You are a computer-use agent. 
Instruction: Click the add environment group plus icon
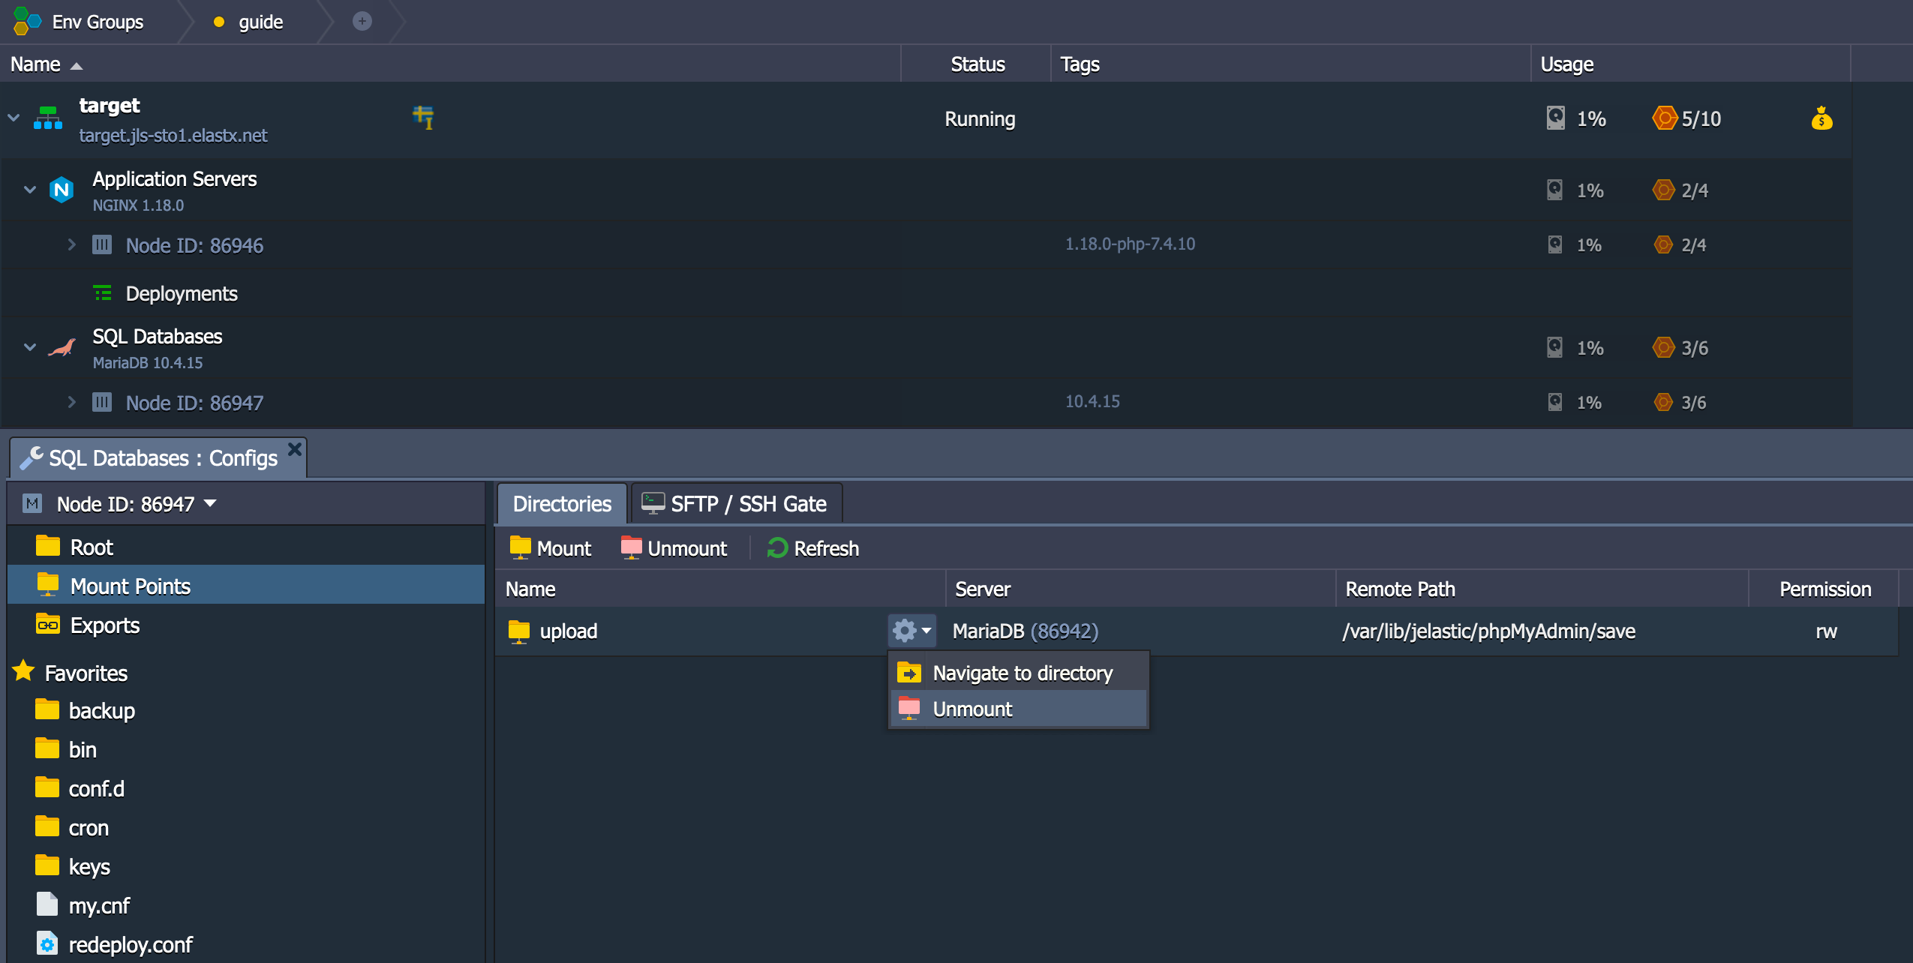[362, 21]
